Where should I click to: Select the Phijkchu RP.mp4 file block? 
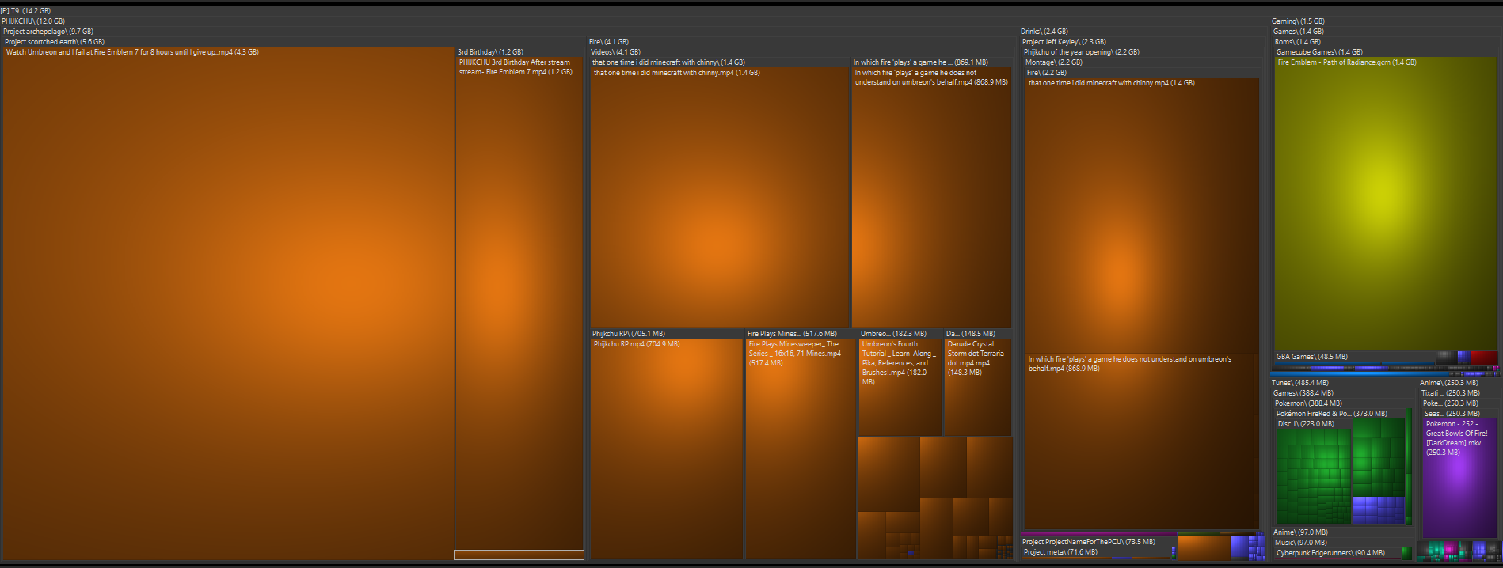[667, 449]
